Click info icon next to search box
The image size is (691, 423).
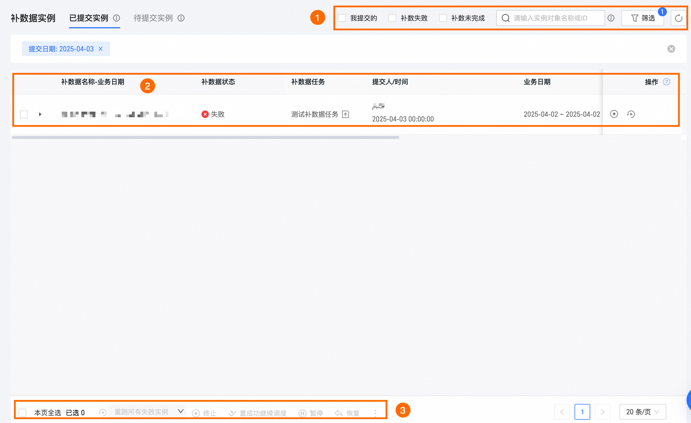tap(611, 18)
